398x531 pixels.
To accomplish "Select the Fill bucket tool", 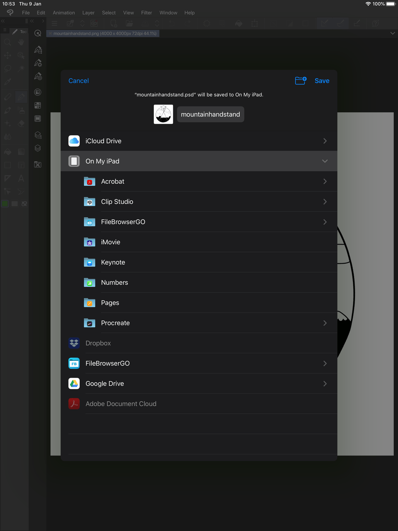I will (x=8, y=152).
